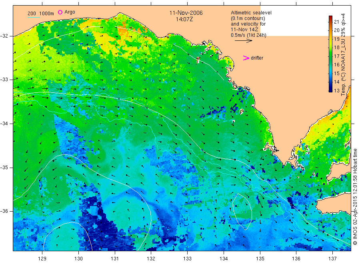
Task: Click the 'drifter' legend label
Action: (x=257, y=58)
